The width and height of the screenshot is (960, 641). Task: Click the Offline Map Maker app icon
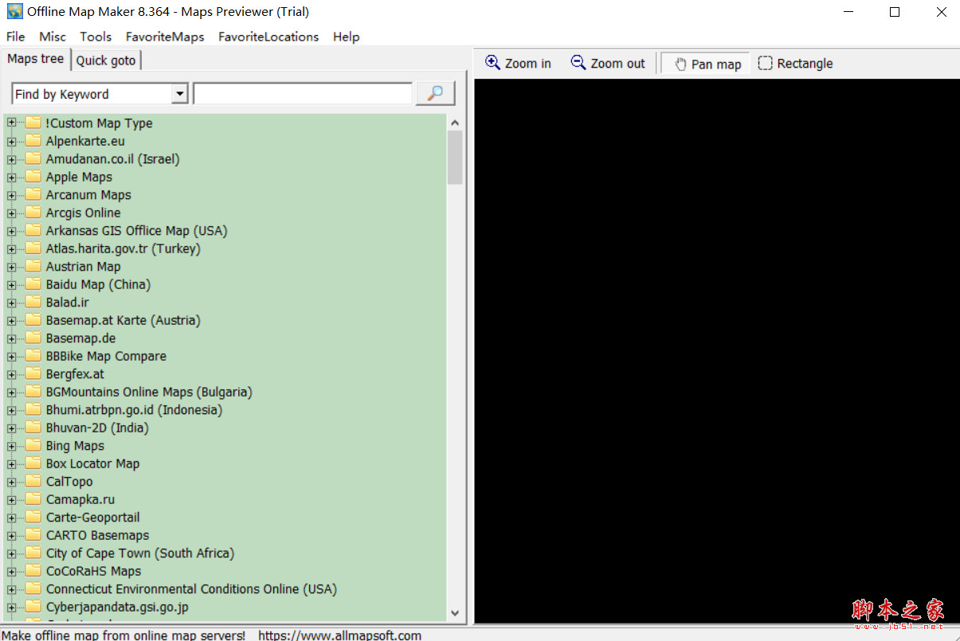(x=14, y=11)
